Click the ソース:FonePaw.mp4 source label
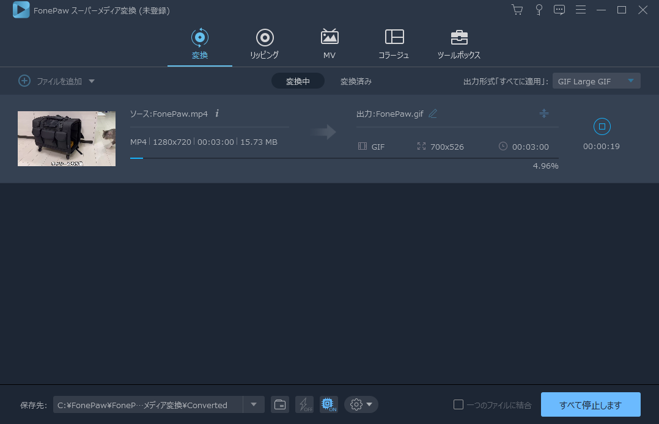This screenshot has height=424, width=659. point(169,114)
